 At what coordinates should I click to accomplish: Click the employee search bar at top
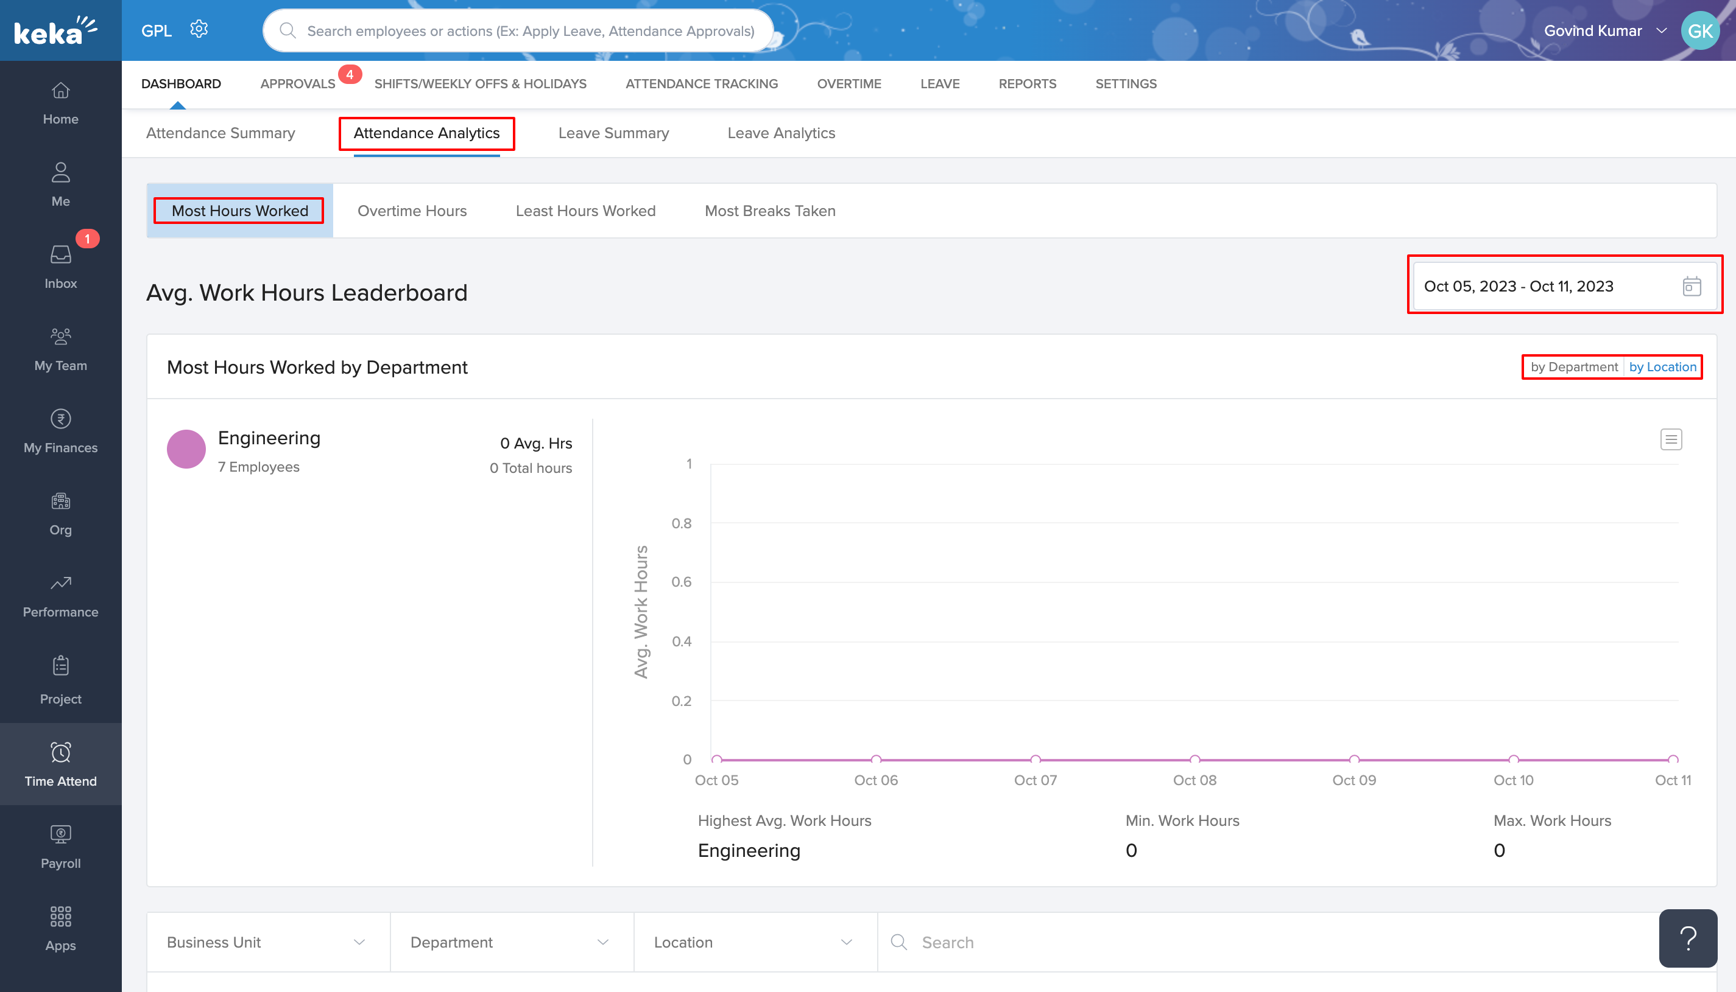(x=518, y=30)
